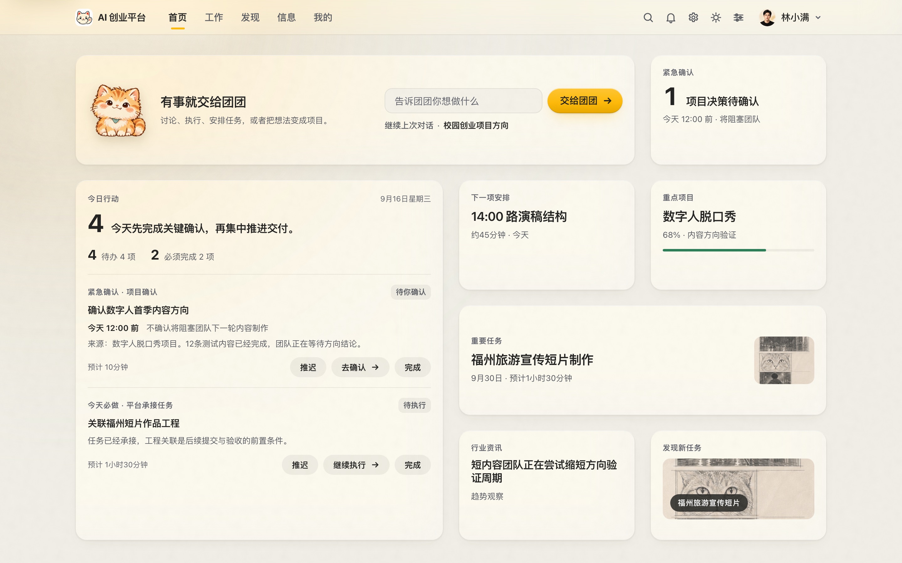Viewport: 902px width, 563px height.
Task: Switch to the 首页 tab
Action: coord(177,18)
